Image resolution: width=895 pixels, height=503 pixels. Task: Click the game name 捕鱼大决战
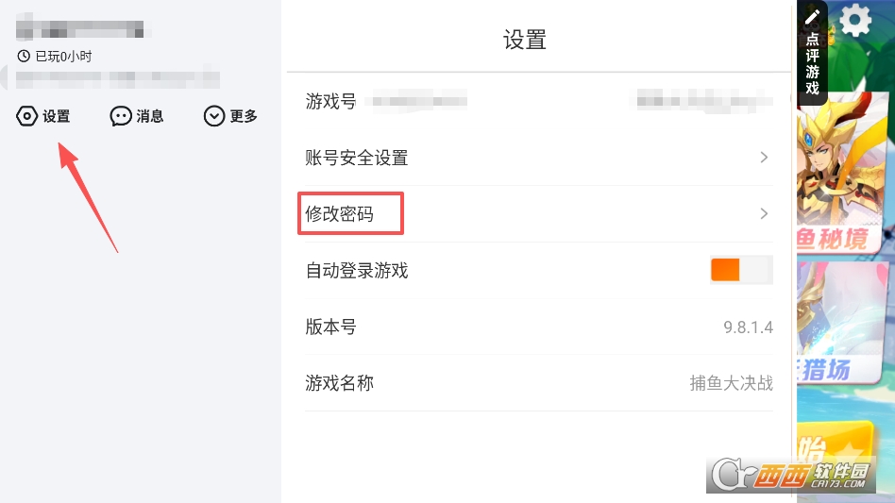[x=731, y=384]
